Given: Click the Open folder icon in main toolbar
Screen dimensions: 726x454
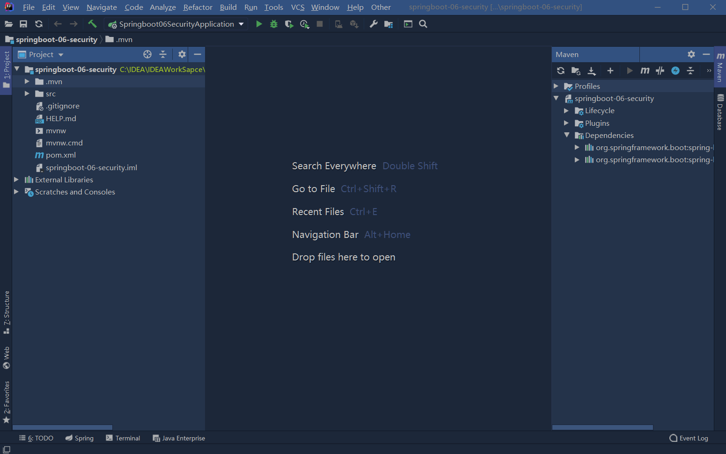Looking at the screenshot, I should click(x=8, y=24).
